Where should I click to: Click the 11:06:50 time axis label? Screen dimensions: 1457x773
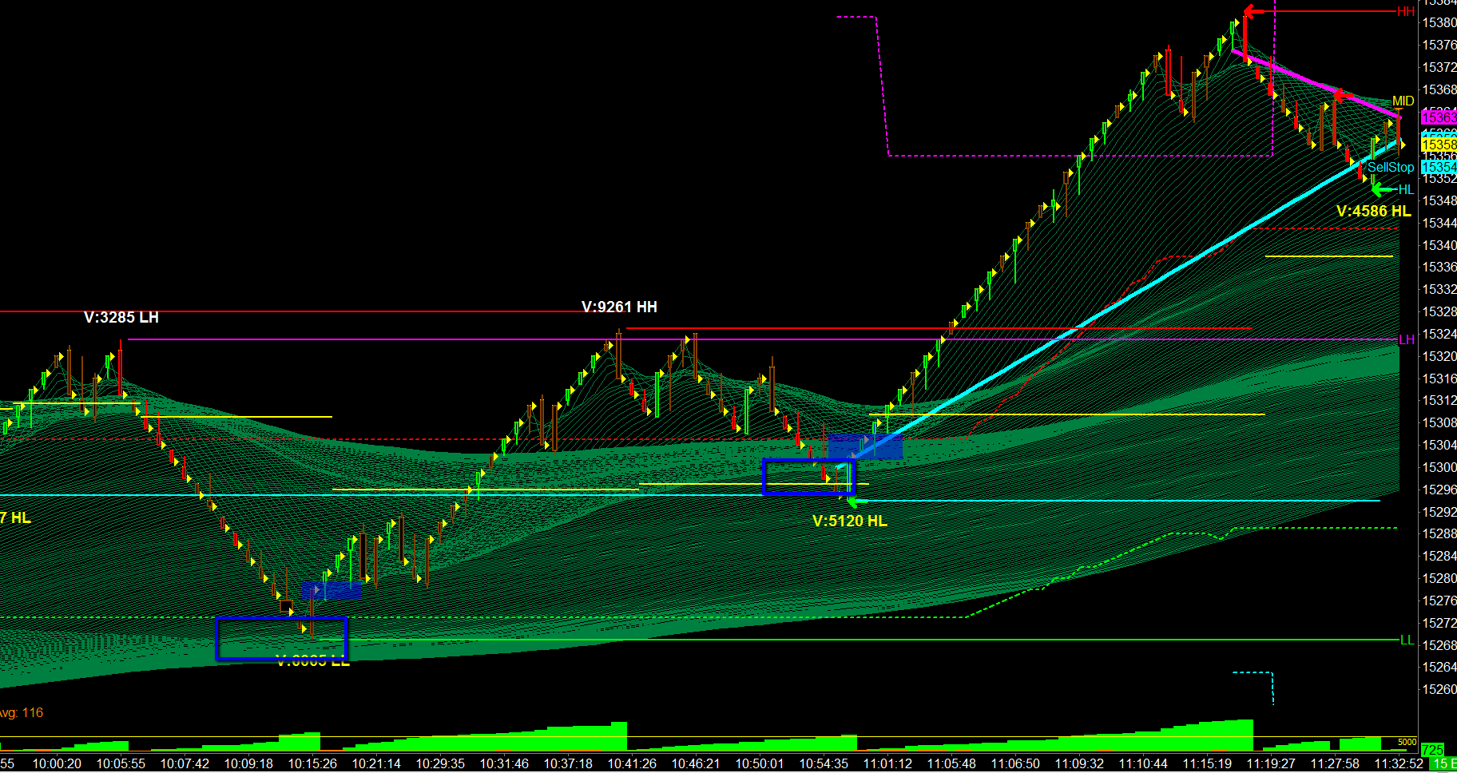click(x=1015, y=763)
